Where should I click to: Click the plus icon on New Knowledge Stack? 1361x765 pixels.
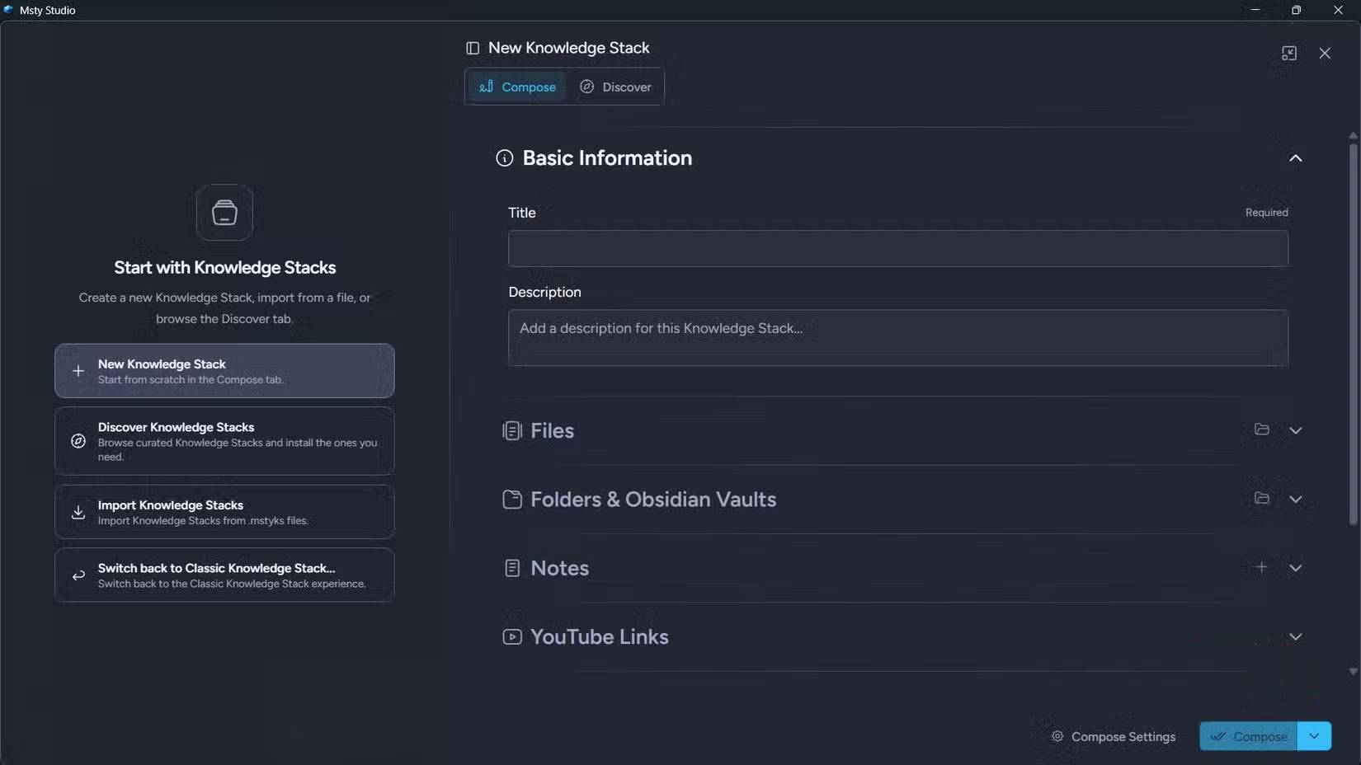click(78, 371)
